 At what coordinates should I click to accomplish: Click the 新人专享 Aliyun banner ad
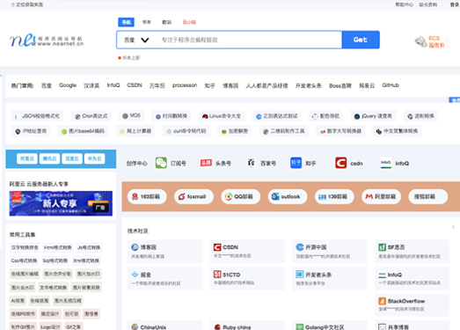tap(61, 203)
